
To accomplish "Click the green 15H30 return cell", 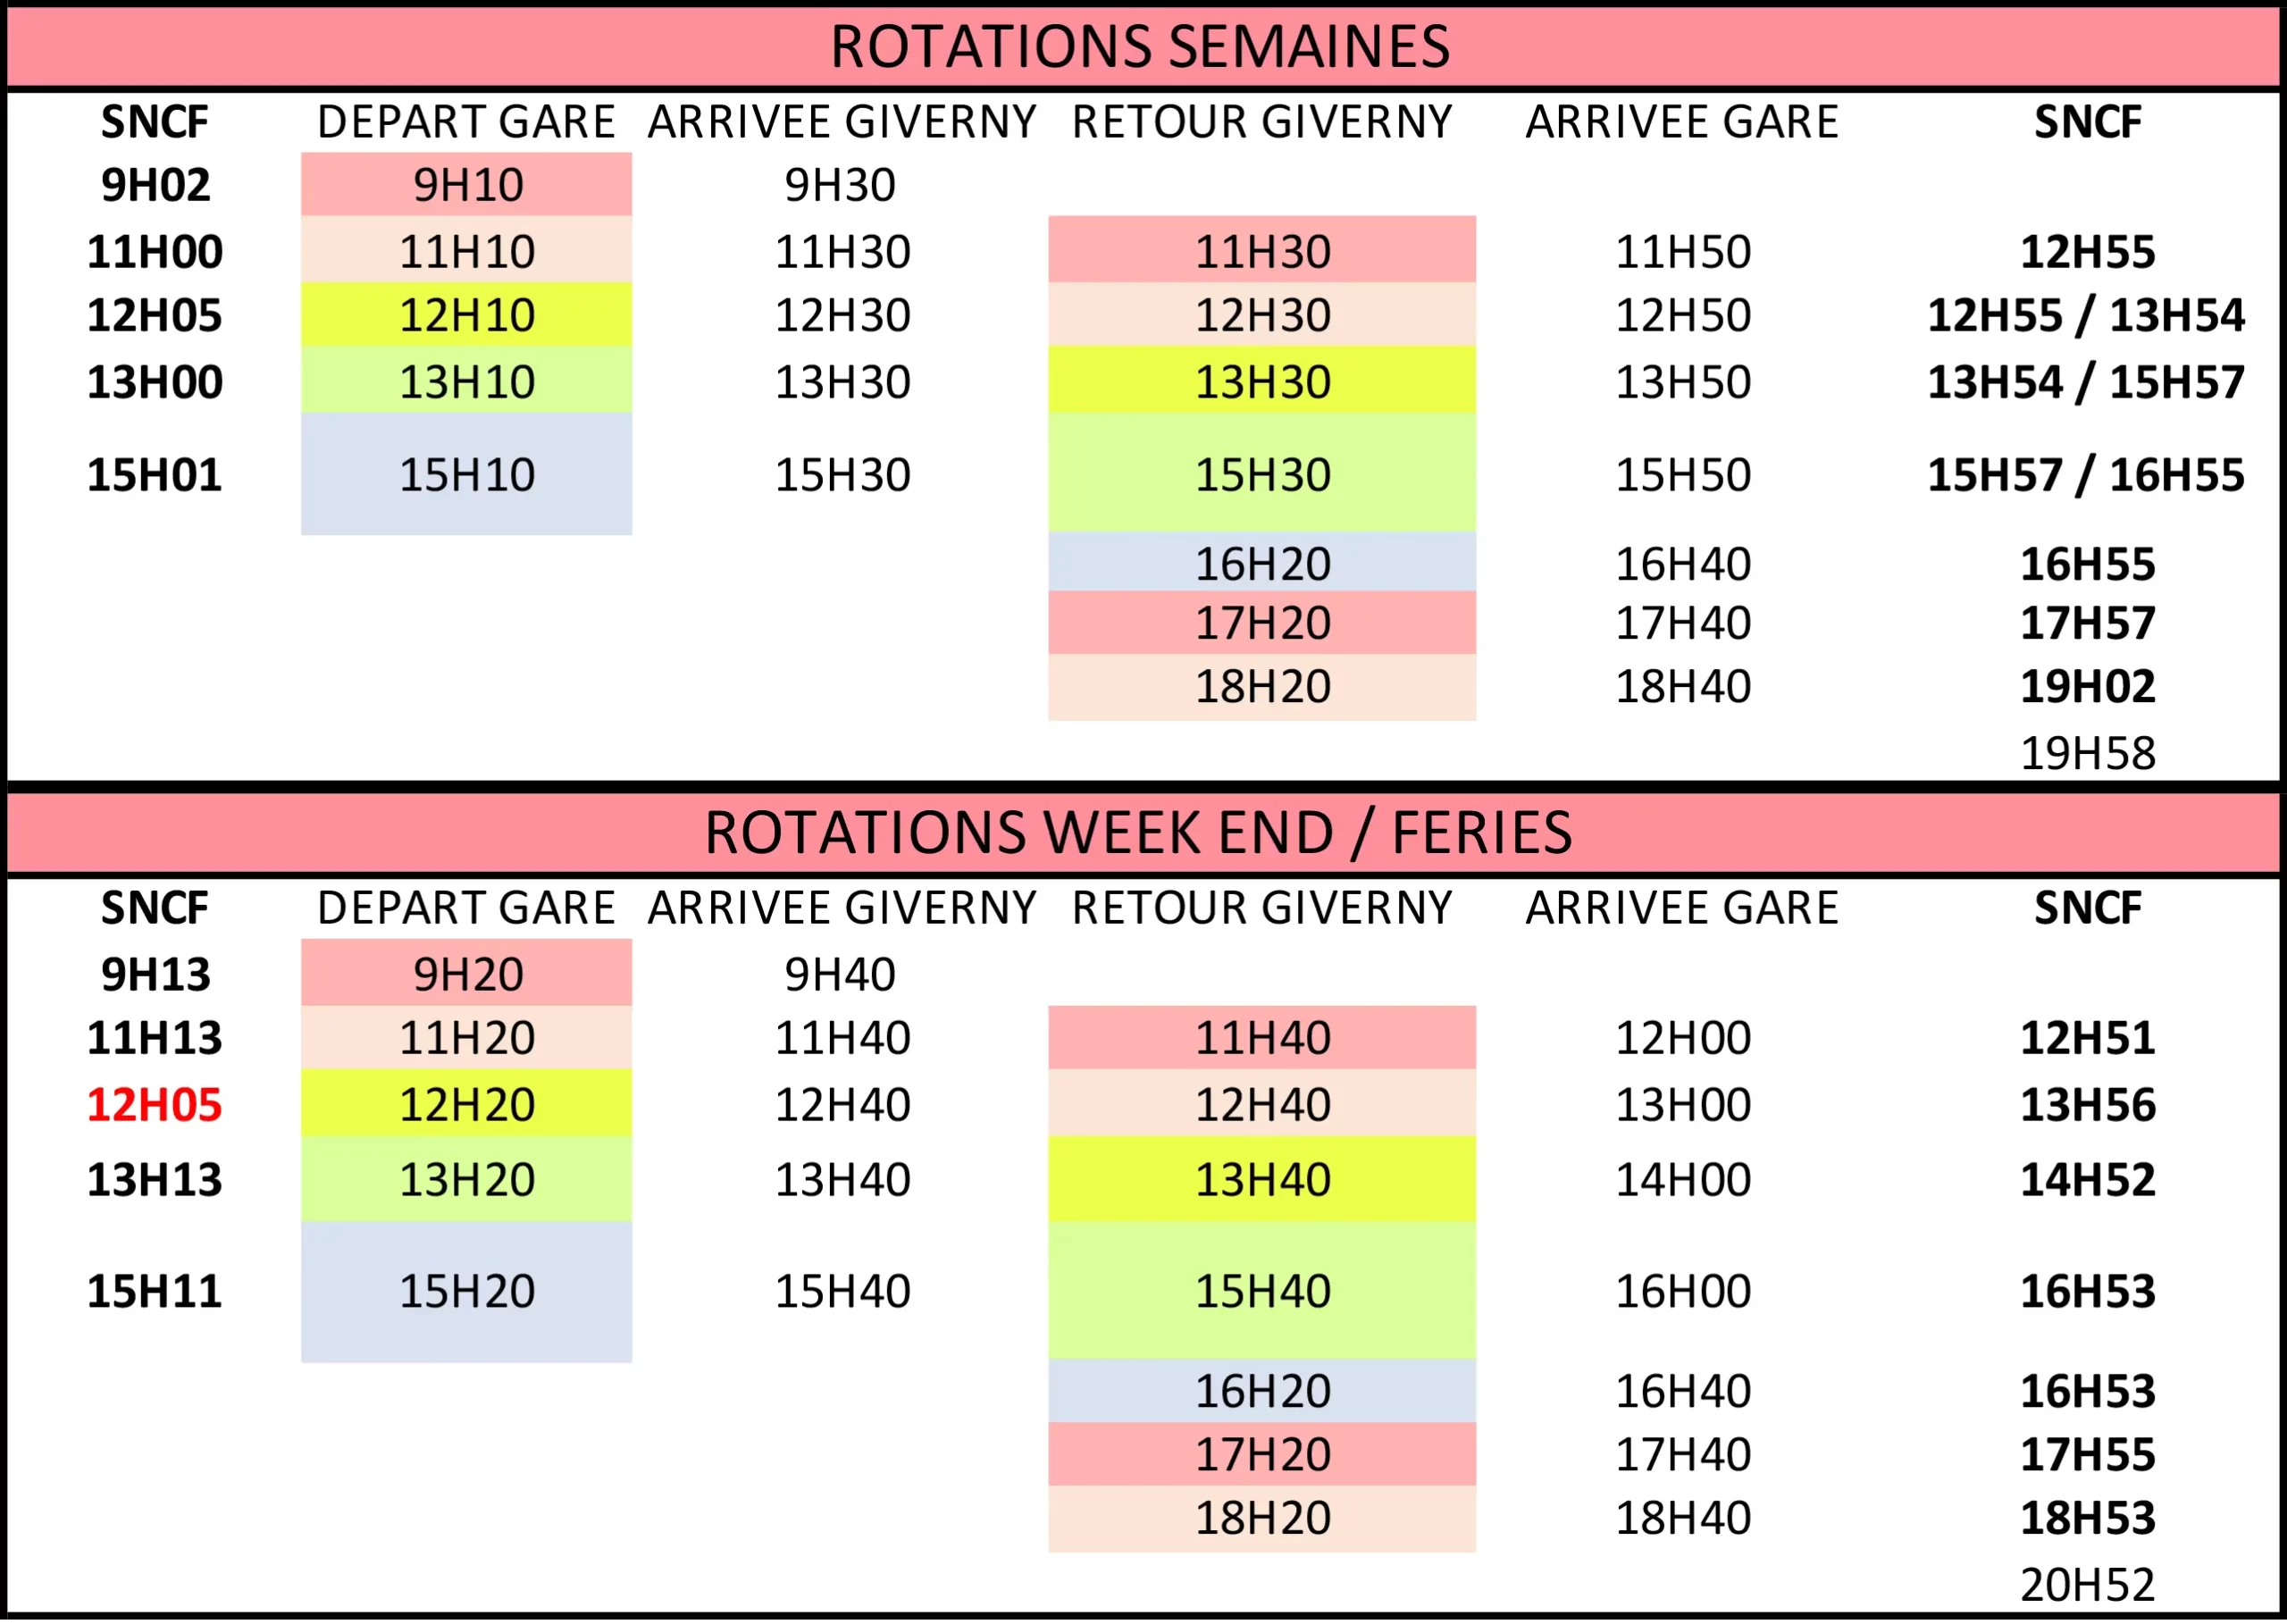I will [x=1262, y=474].
